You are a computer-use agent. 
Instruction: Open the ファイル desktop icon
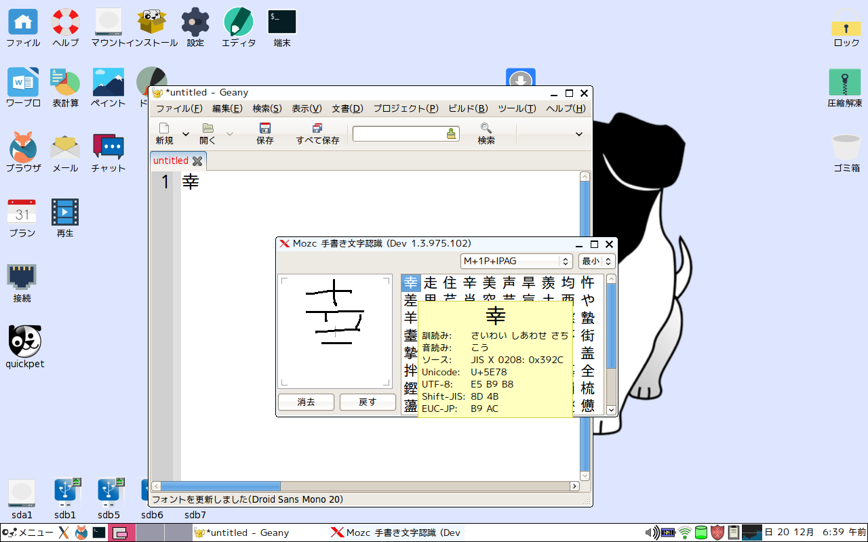[22, 22]
